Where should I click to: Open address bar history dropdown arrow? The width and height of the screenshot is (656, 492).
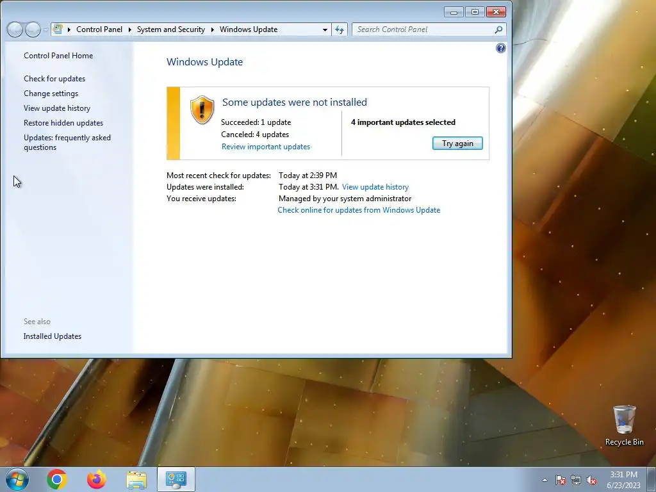(325, 29)
